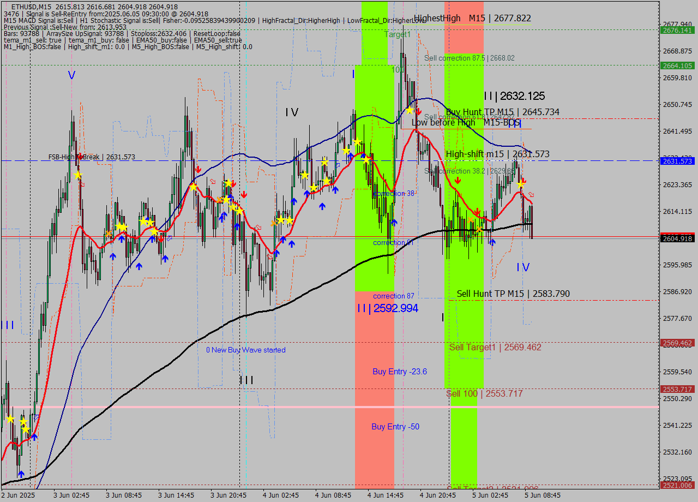Click the Buy Entry -23.6 label
The width and height of the screenshot is (698, 502).
[x=399, y=372]
